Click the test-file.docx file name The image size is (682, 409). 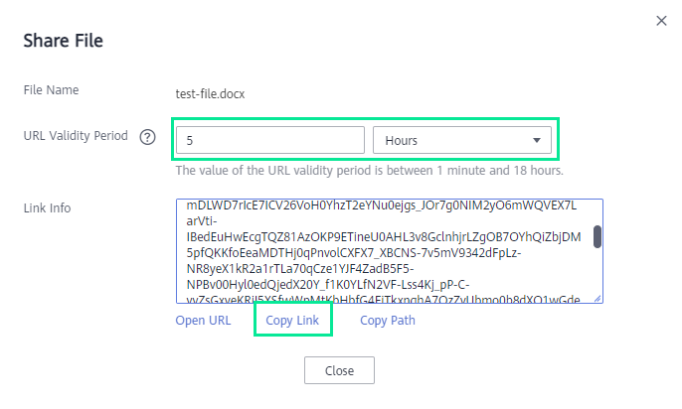(210, 94)
